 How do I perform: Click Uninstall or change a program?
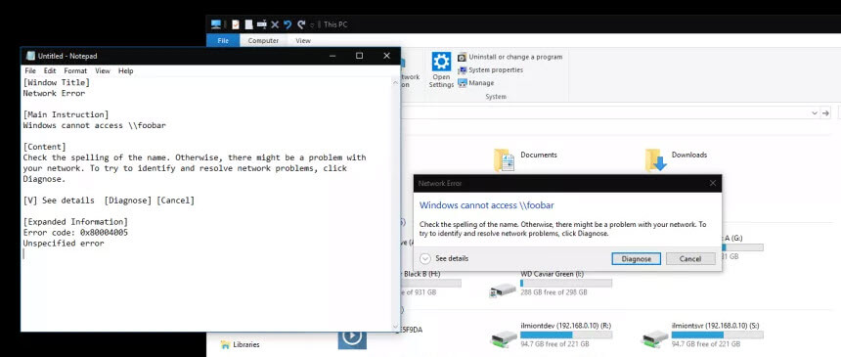coord(510,57)
